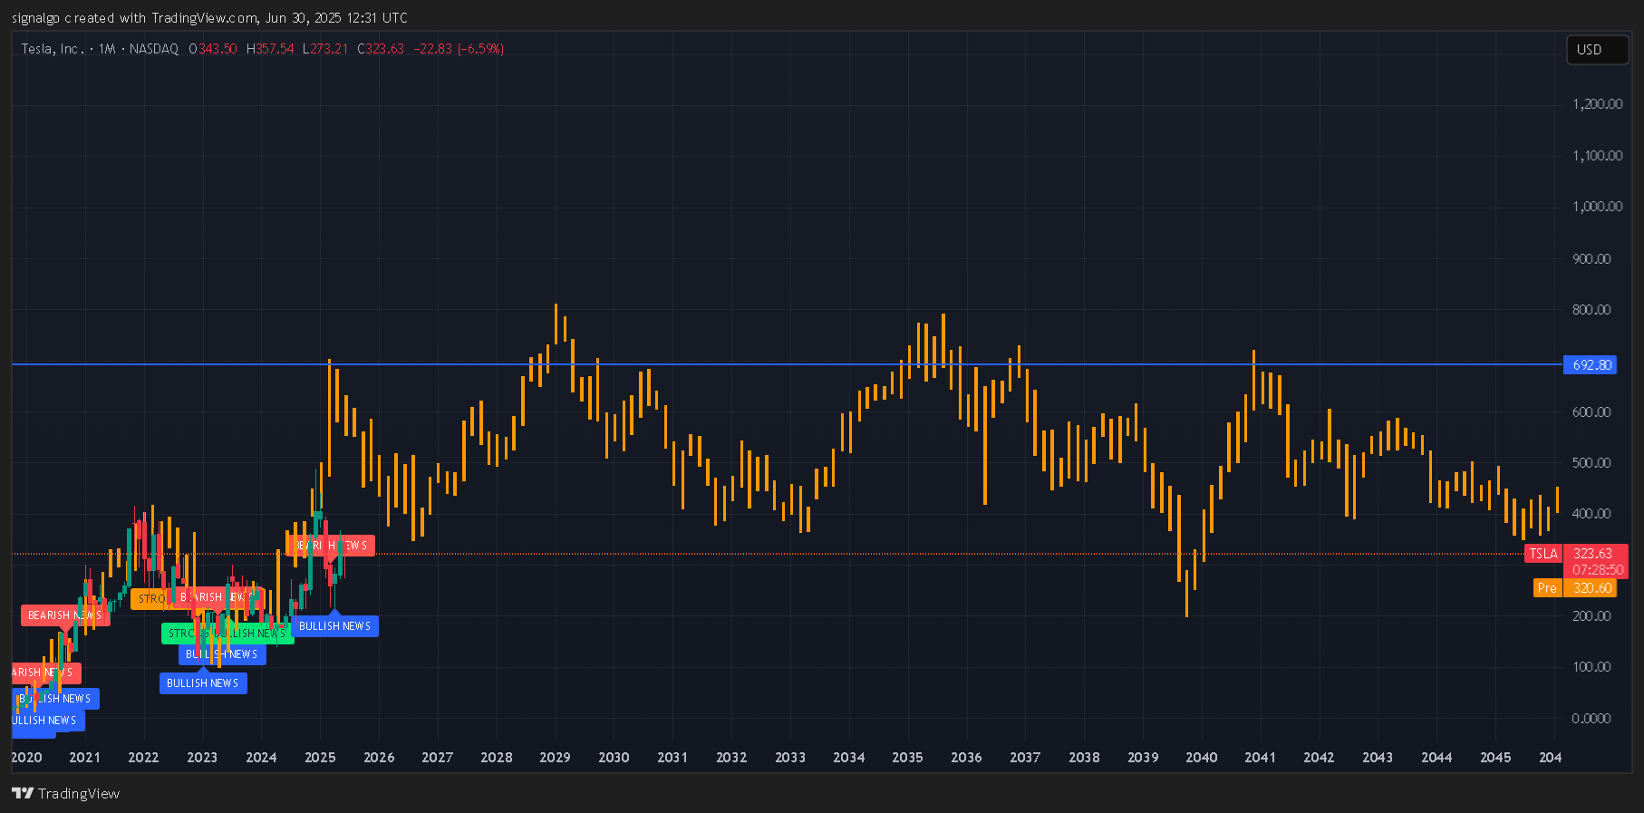Click the 2040 label on time axis

click(1202, 758)
